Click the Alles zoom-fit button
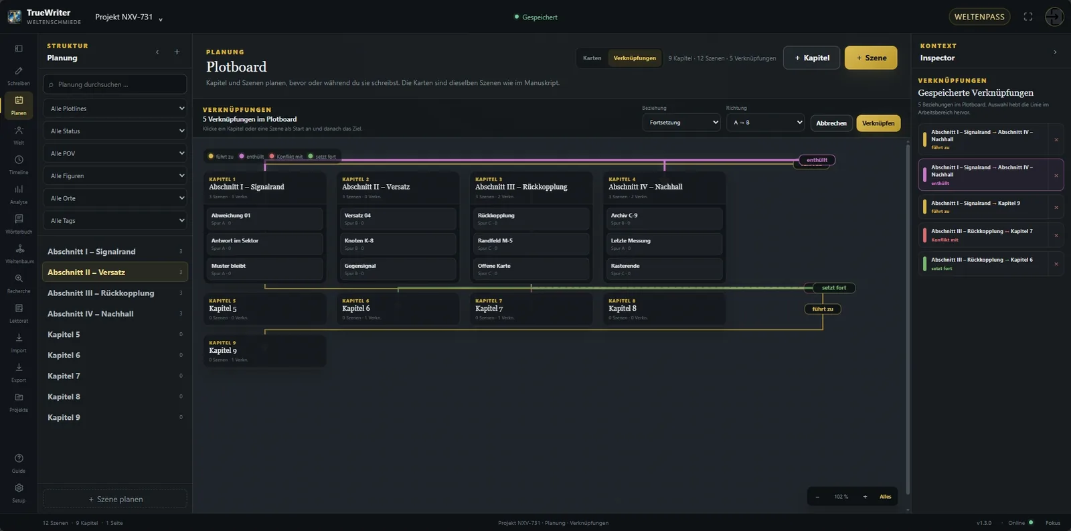Screen dimensions: 1071x531 click(886, 497)
